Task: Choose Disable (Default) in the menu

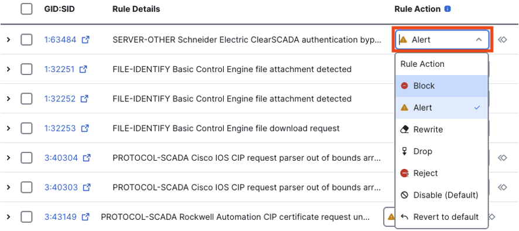Action: click(x=442, y=195)
